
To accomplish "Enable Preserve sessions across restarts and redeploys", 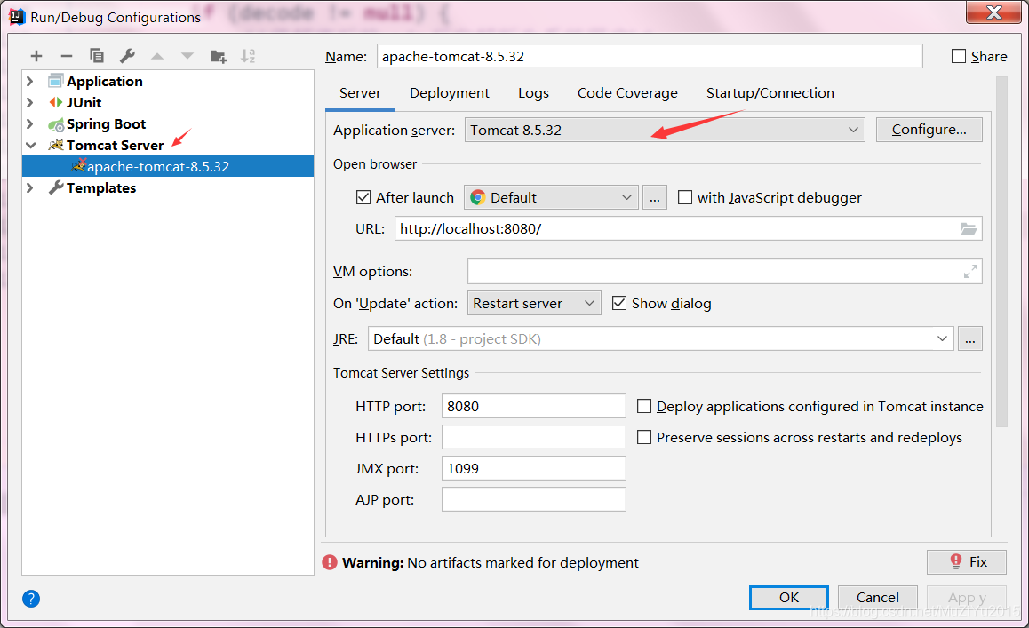I will tap(644, 437).
